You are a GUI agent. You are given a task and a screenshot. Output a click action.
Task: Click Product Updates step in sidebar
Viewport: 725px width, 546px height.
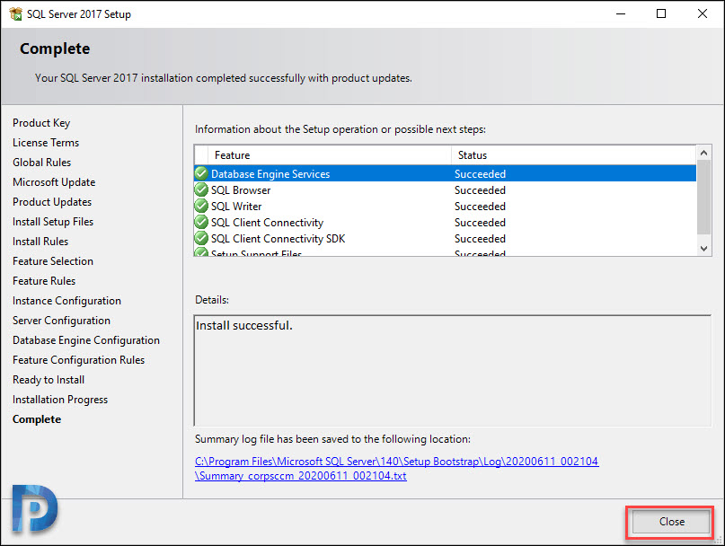tap(52, 202)
